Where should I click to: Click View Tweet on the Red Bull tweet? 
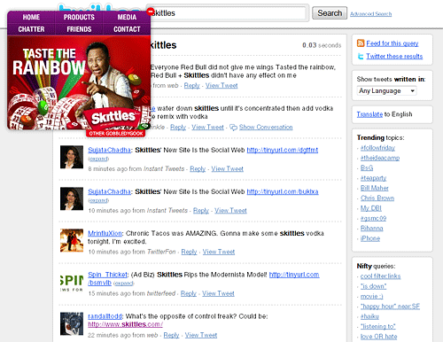(221, 86)
